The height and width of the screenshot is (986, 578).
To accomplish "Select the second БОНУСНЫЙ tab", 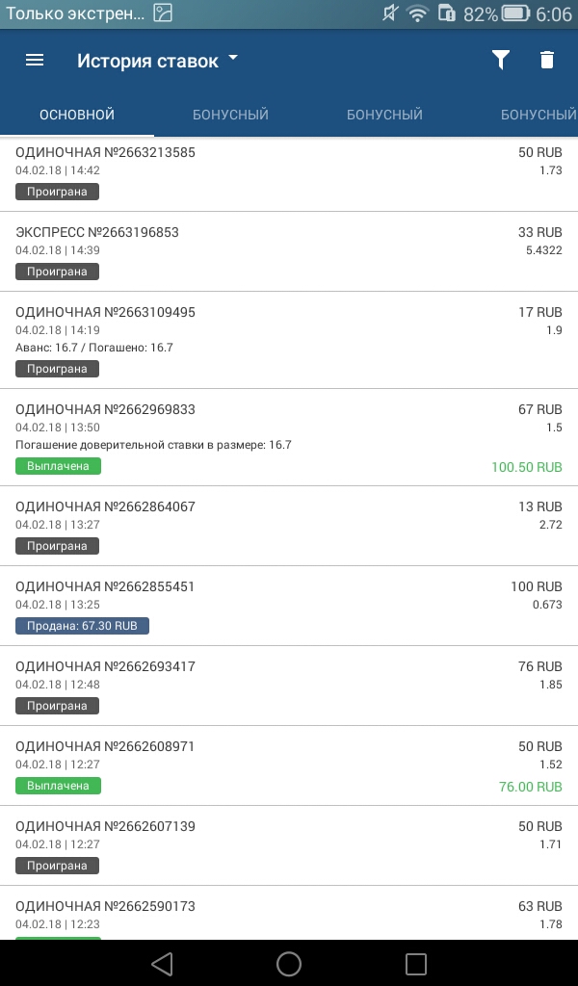I will point(384,115).
